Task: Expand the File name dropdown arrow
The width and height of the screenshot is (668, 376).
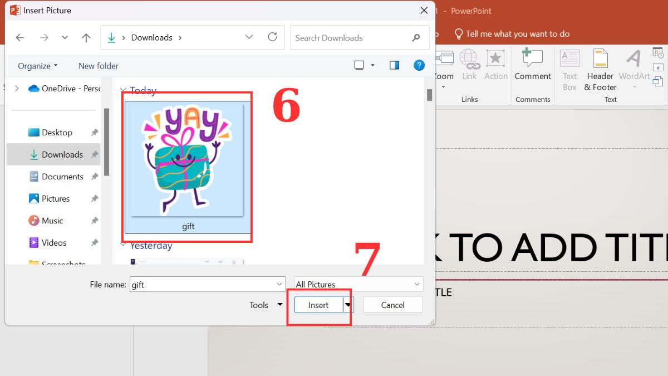Action: pyautogui.click(x=279, y=284)
